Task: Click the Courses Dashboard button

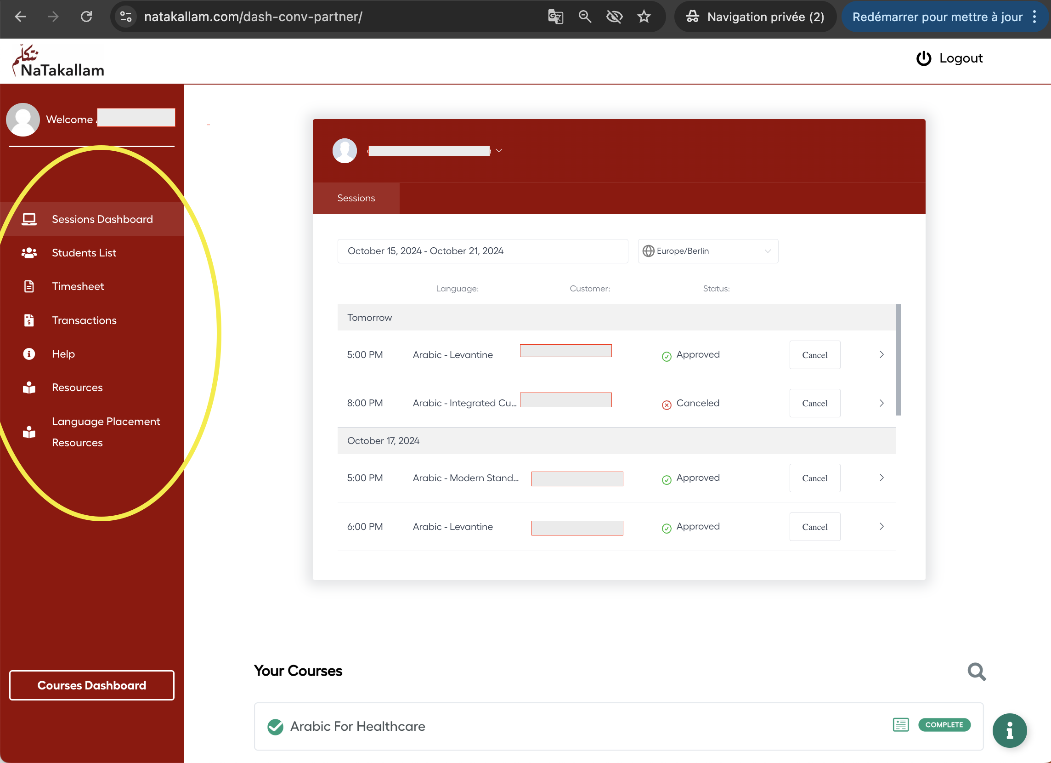Action: 92,685
